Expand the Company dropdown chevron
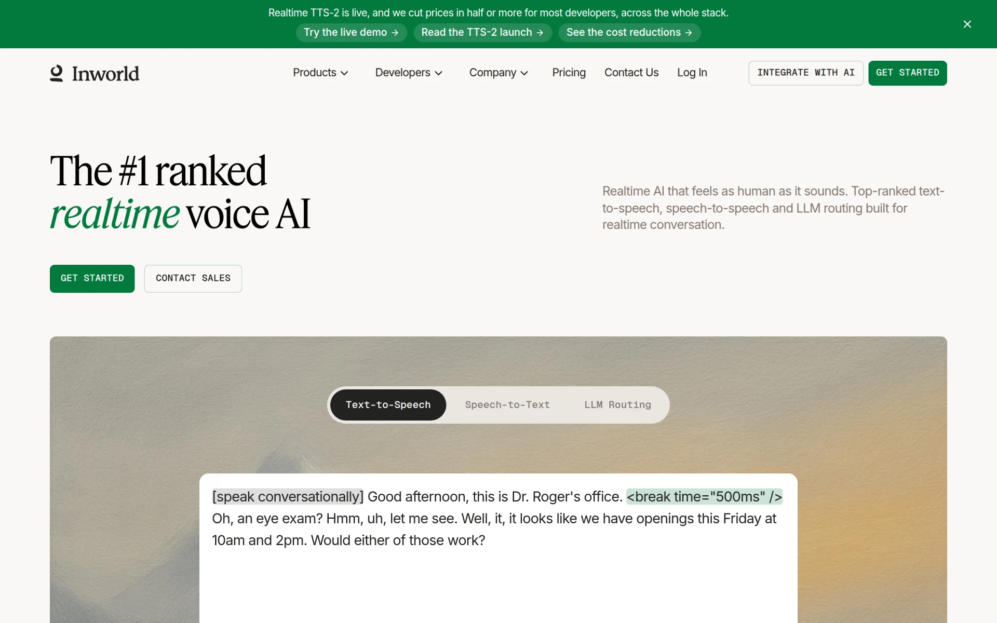The image size is (997, 623). click(524, 73)
